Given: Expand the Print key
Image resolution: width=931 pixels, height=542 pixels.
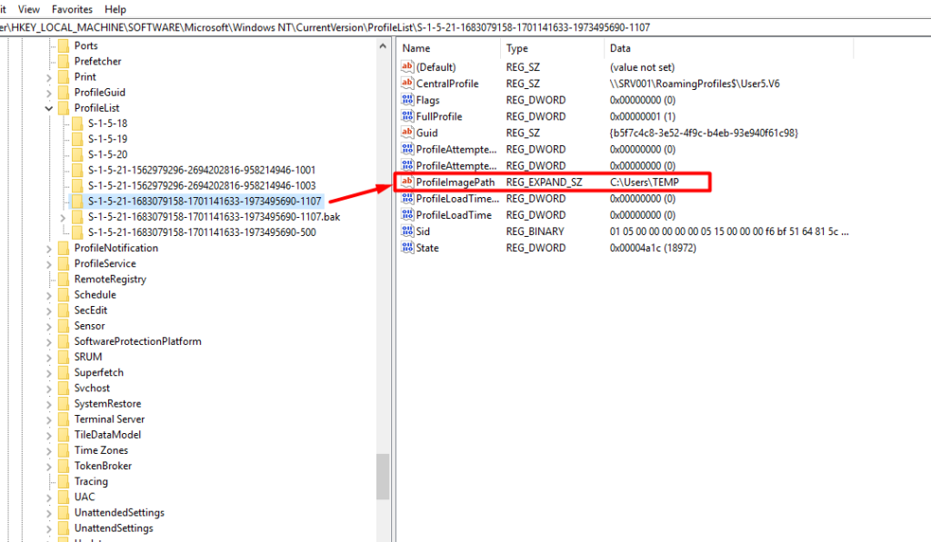Looking at the screenshot, I should [47, 76].
